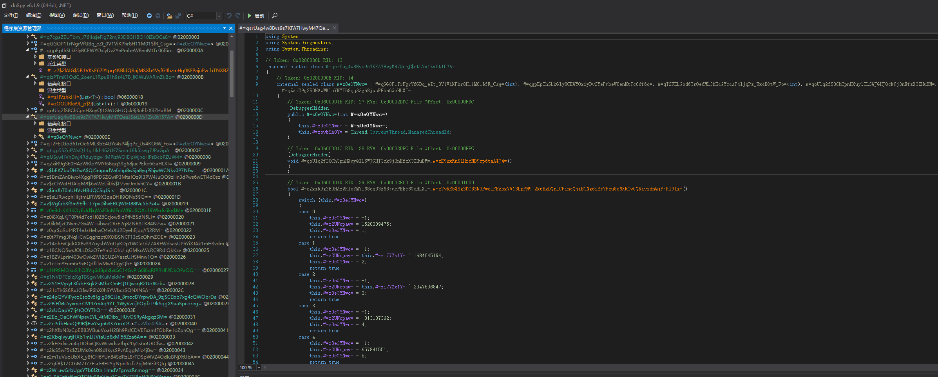Open the 调试(D) debug menu

pyautogui.click(x=81, y=15)
